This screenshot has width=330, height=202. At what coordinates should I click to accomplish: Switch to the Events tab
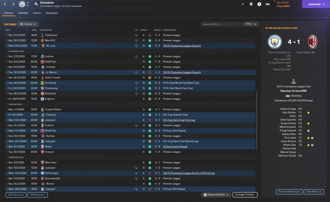tap(37, 13)
